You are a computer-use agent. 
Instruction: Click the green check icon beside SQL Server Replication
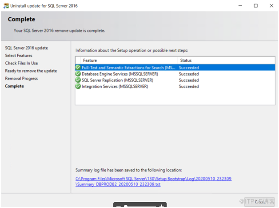pos(78,80)
